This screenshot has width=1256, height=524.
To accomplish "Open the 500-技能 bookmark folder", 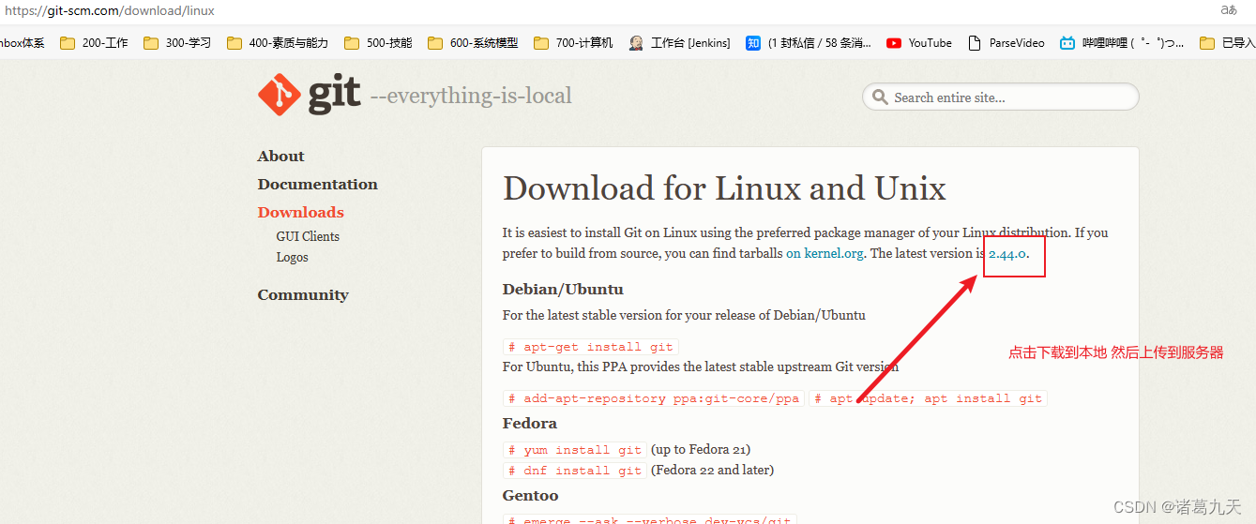I will tap(378, 42).
